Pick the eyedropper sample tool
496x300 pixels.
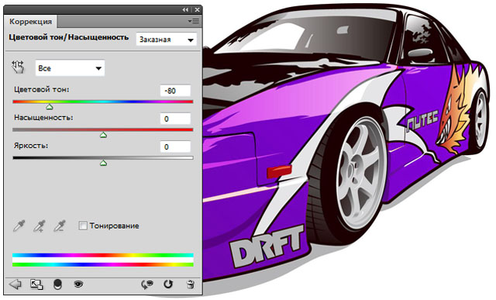click(x=19, y=226)
